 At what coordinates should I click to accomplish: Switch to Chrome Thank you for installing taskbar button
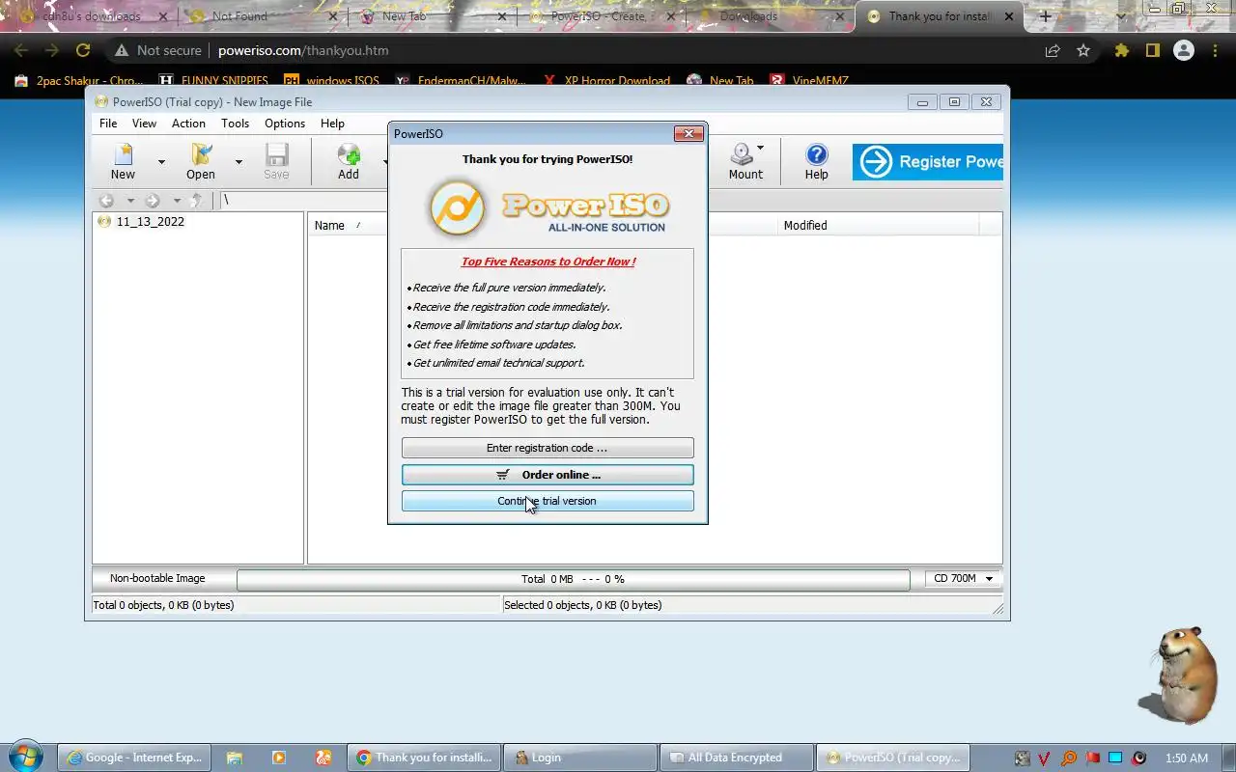tap(425, 758)
